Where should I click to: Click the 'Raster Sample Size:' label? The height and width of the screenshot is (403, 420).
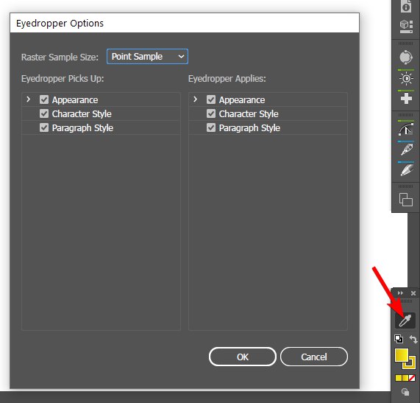point(60,57)
